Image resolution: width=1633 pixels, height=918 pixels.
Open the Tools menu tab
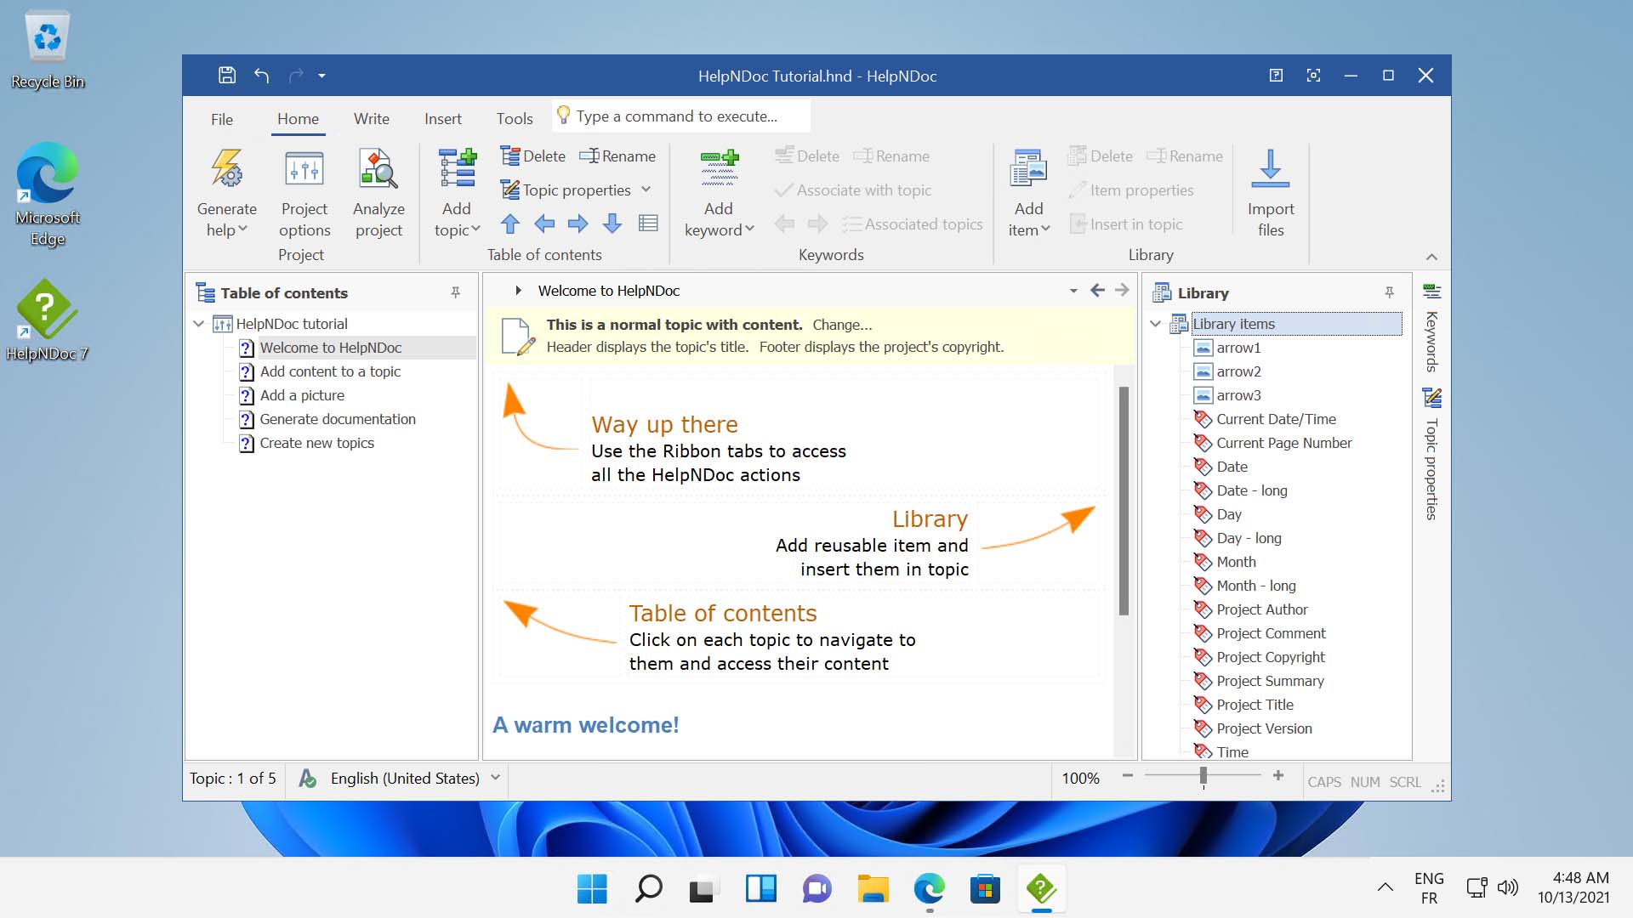pyautogui.click(x=514, y=119)
